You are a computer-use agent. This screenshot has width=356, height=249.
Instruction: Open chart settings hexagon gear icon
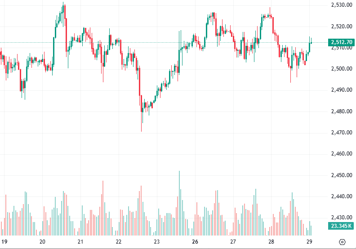click(x=342, y=241)
